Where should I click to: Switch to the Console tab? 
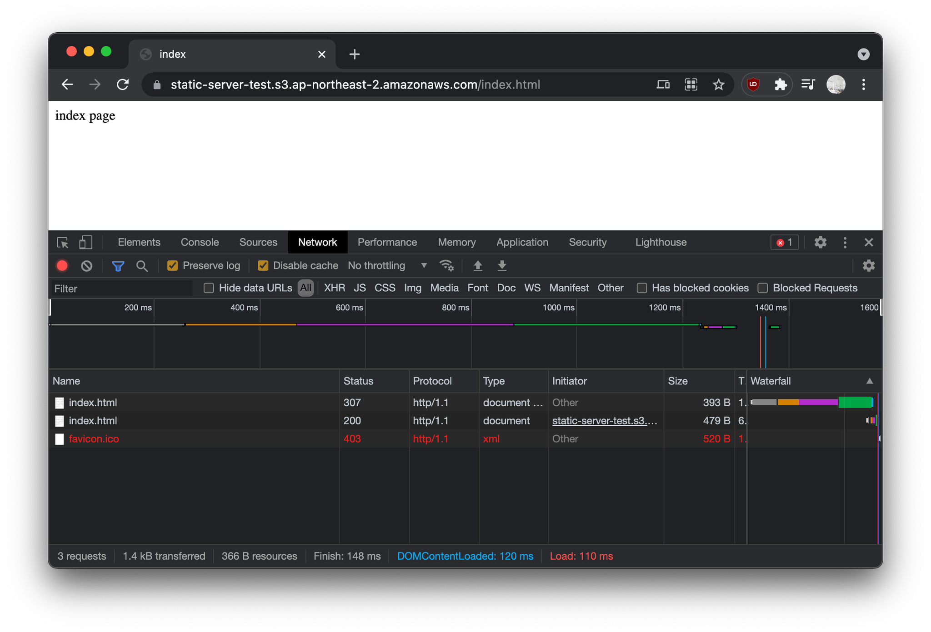pyautogui.click(x=200, y=242)
